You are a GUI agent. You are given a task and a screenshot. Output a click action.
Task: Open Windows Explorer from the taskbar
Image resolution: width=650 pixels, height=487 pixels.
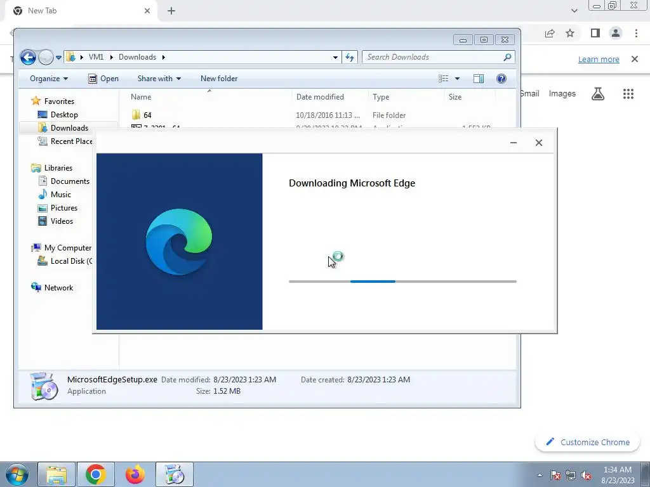coord(56,474)
